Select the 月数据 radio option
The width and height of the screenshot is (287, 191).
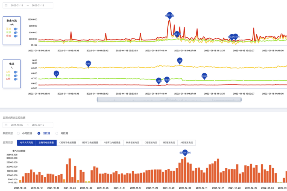[57, 133]
